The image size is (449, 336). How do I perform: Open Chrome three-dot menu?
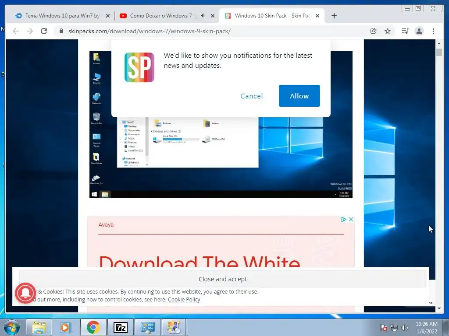point(433,31)
